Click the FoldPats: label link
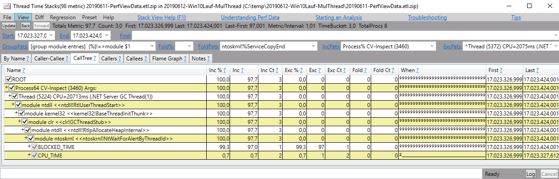Viewport: 559px width, 179px height. point(209,46)
